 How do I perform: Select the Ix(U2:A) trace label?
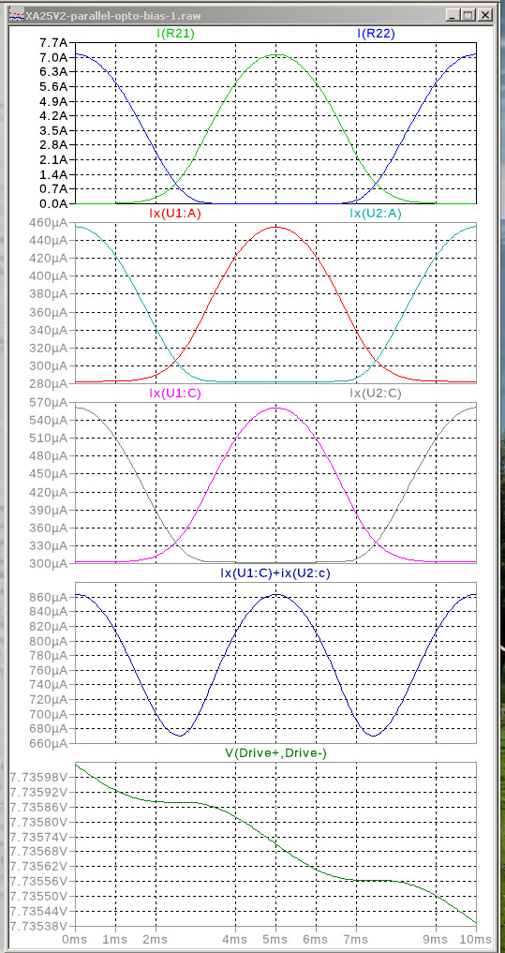(x=376, y=214)
